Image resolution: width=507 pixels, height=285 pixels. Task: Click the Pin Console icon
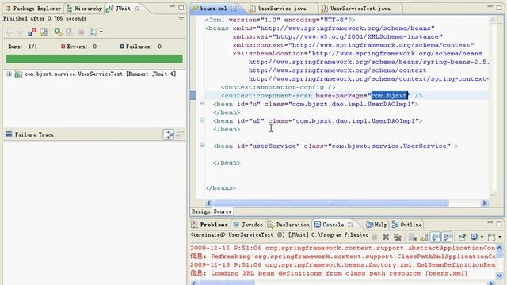click(x=462, y=237)
